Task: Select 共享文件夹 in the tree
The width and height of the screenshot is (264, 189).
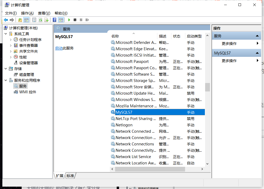Action: pyautogui.click(x=29, y=51)
